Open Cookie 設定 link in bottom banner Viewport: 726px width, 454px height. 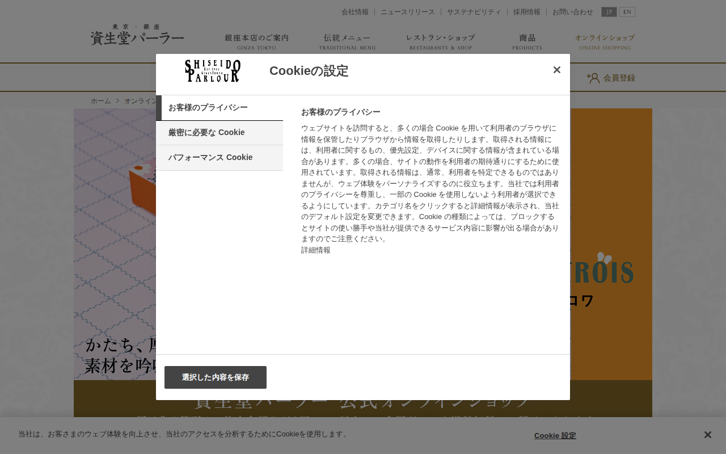click(555, 435)
